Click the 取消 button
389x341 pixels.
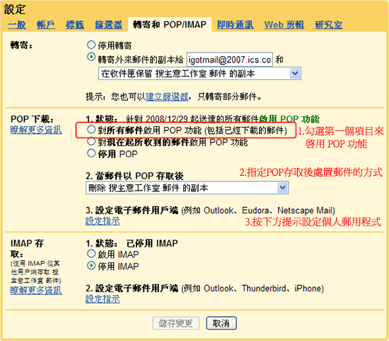(221, 323)
